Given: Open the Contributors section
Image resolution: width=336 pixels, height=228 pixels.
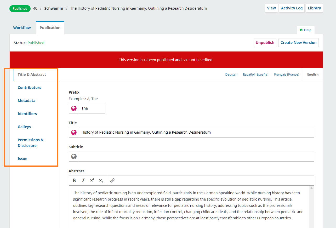Looking at the screenshot, I should (29, 88).
